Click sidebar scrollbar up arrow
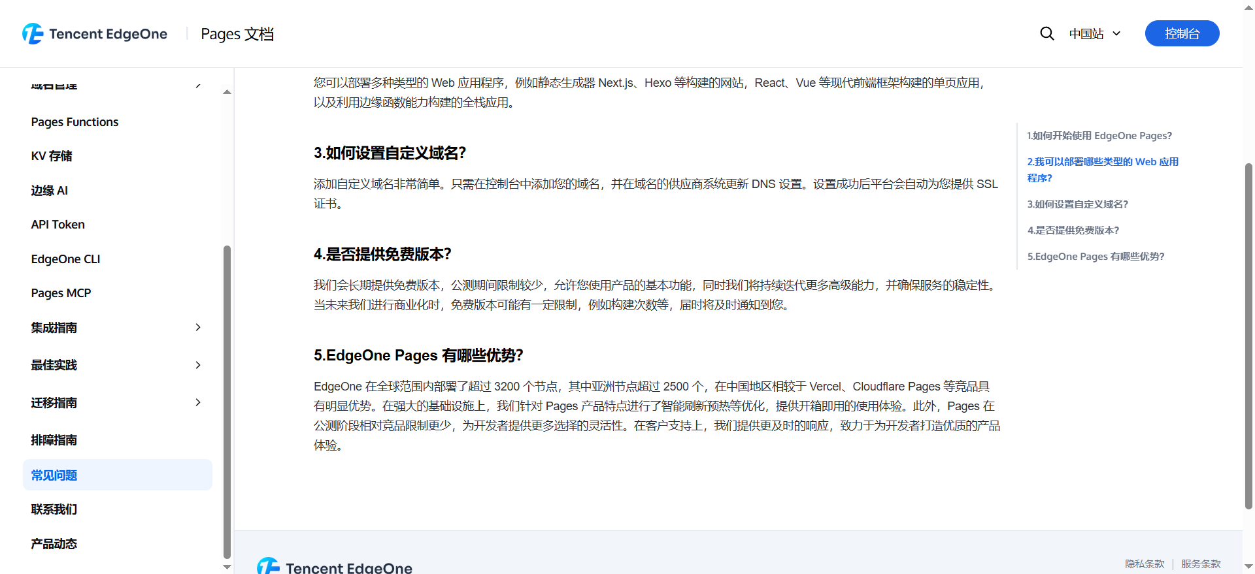Viewport: 1255px width, 574px height. pyautogui.click(x=227, y=92)
